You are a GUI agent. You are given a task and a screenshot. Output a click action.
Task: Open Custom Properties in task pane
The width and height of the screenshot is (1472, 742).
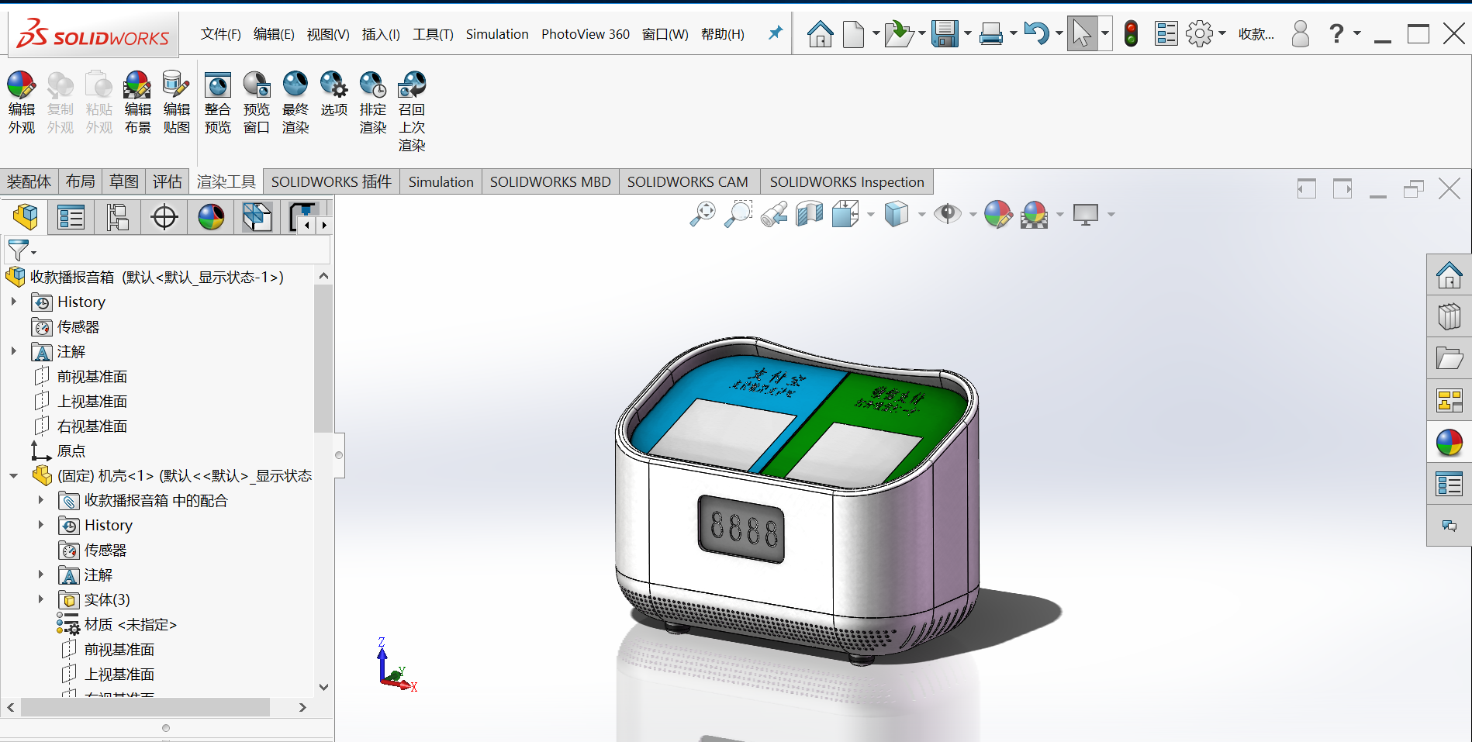point(1449,485)
